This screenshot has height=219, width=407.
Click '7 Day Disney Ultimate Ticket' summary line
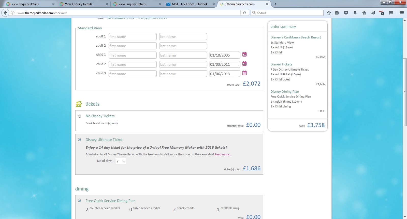[x=289, y=70]
